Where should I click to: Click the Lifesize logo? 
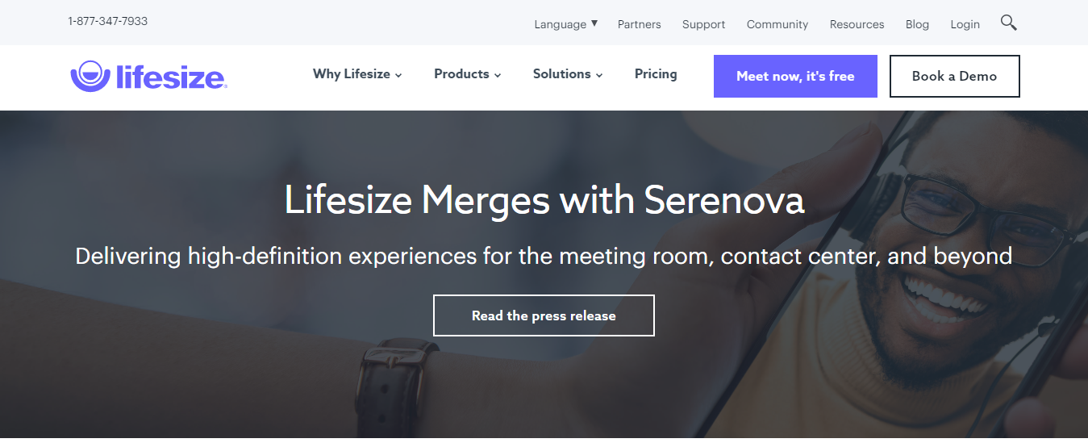click(148, 77)
